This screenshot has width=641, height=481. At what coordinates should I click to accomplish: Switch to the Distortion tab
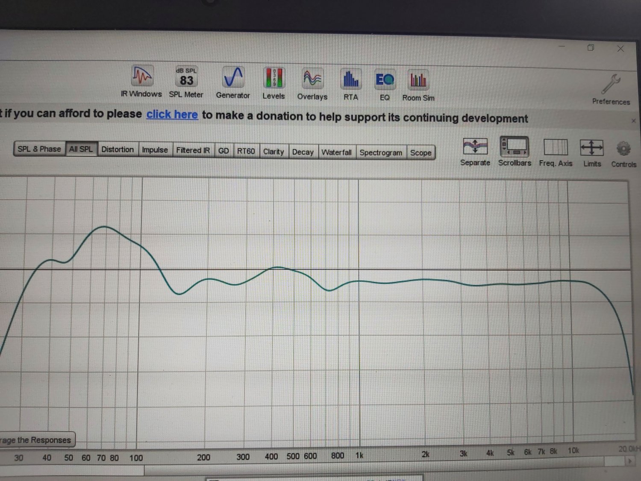pyautogui.click(x=118, y=150)
